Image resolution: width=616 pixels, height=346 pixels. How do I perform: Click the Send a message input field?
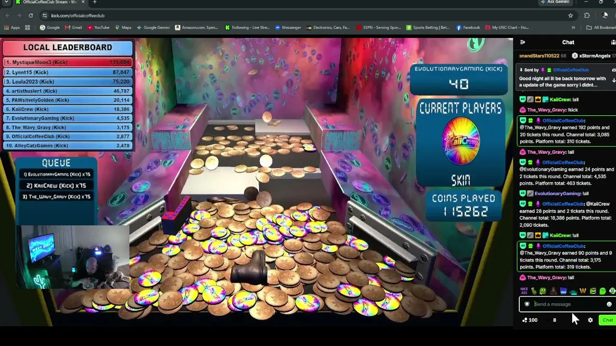[568, 304]
